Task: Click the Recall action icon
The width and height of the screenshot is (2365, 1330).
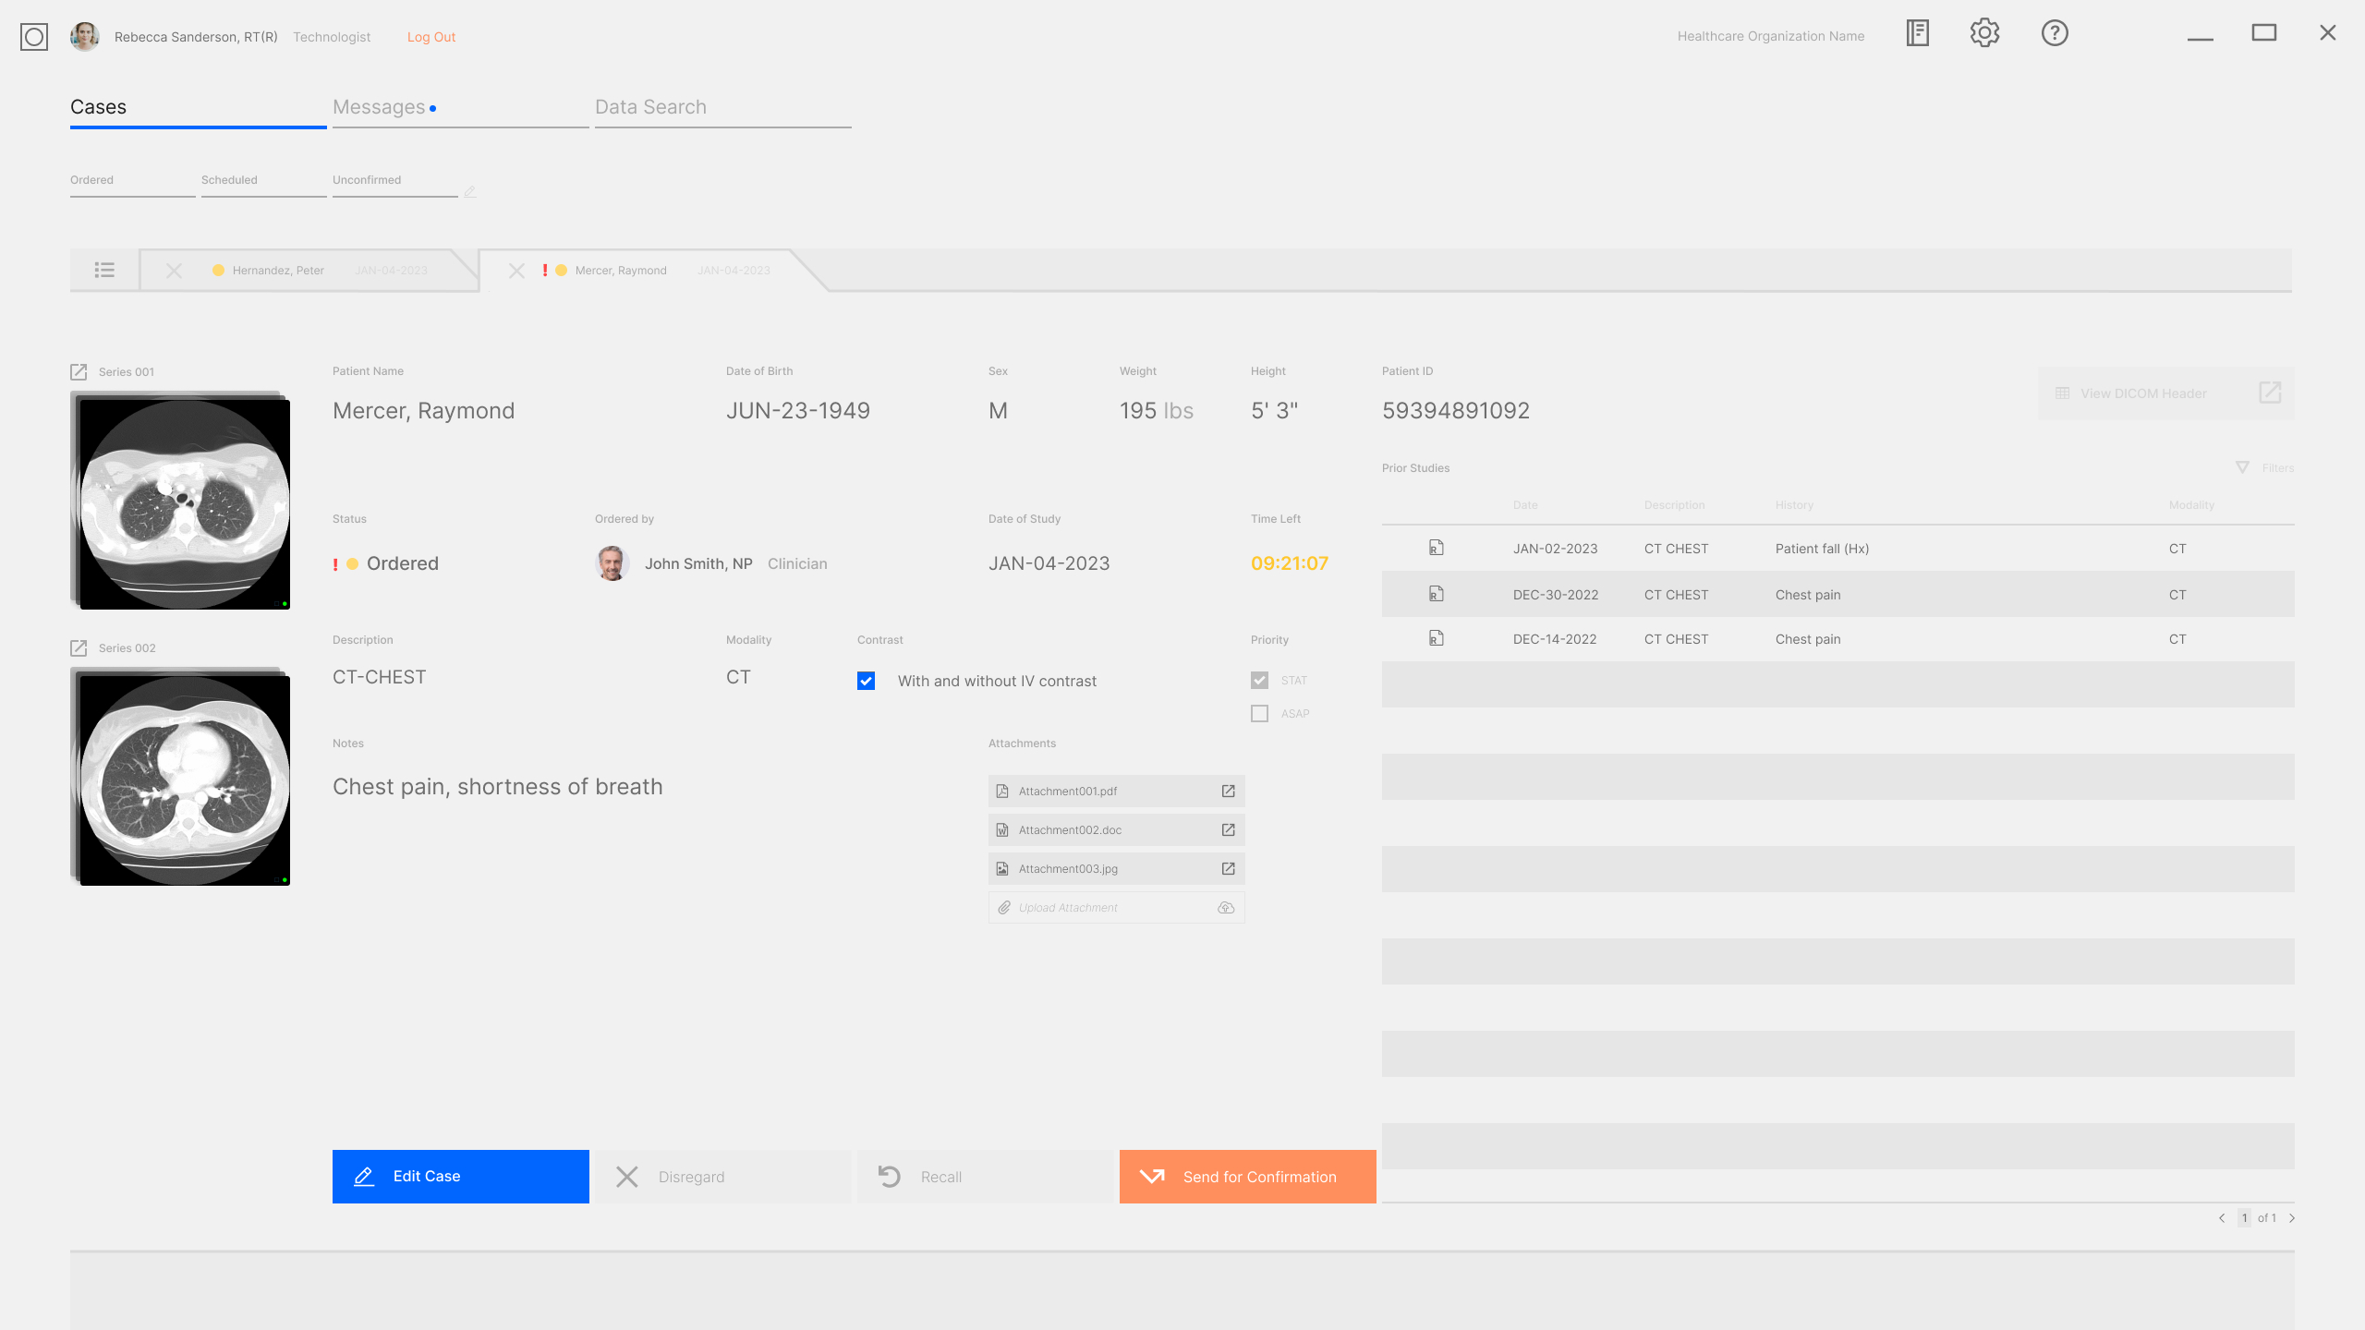Action: click(x=891, y=1176)
